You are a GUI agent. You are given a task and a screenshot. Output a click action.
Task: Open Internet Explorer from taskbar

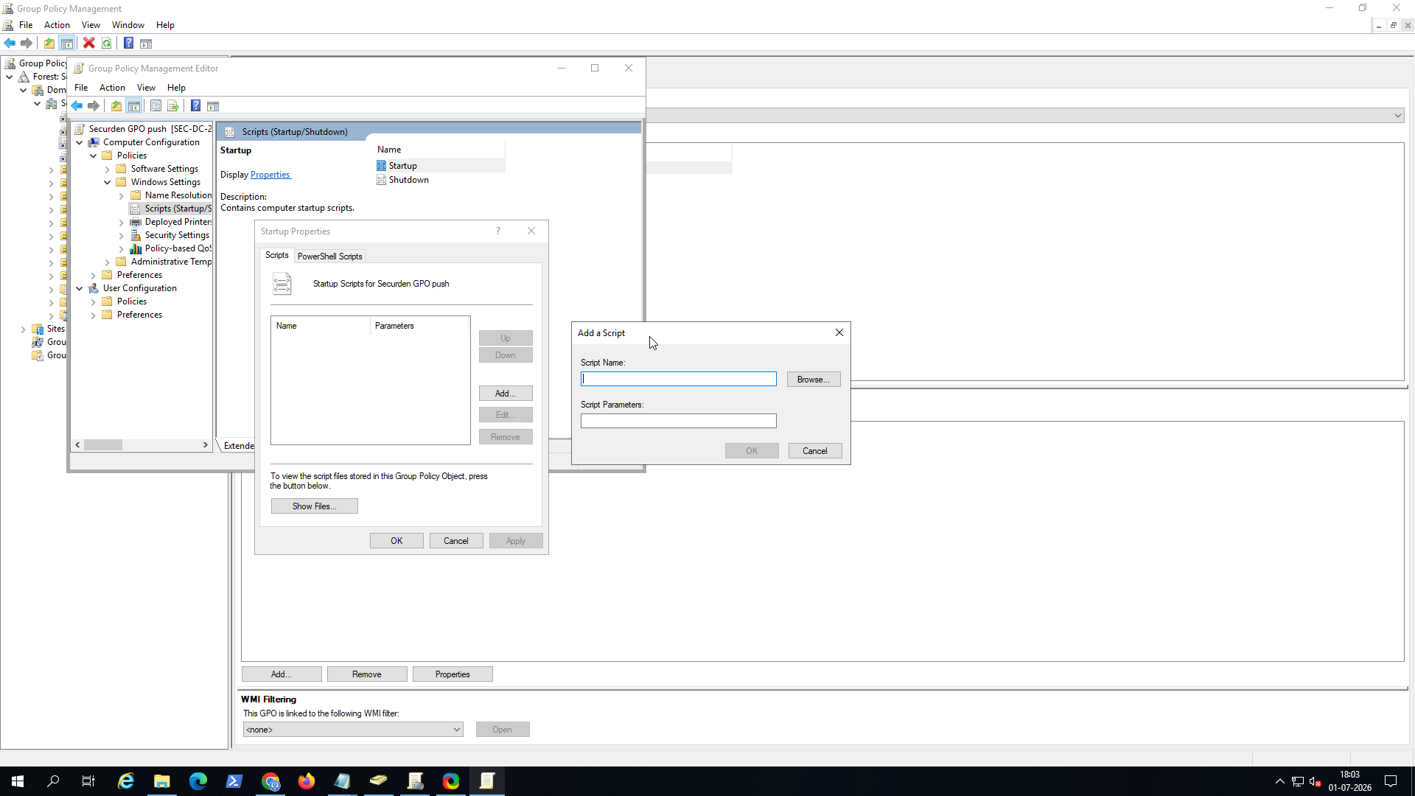tap(126, 781)
